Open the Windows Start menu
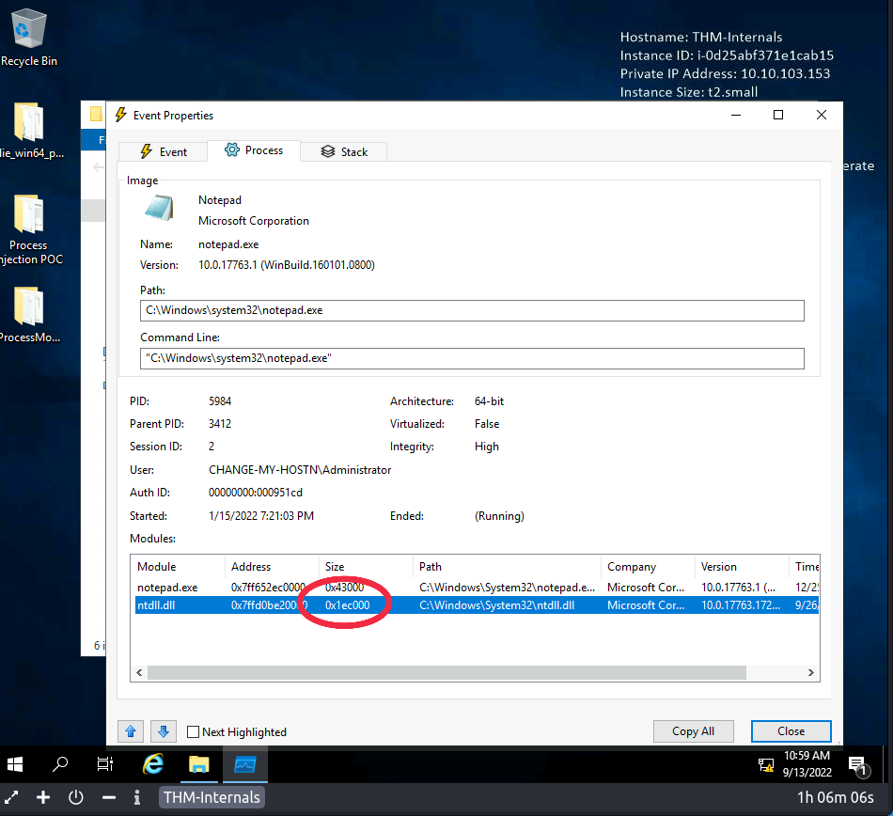Image resolution: width=893 pixels, height=816 pixels. click(x=17, y=763)
